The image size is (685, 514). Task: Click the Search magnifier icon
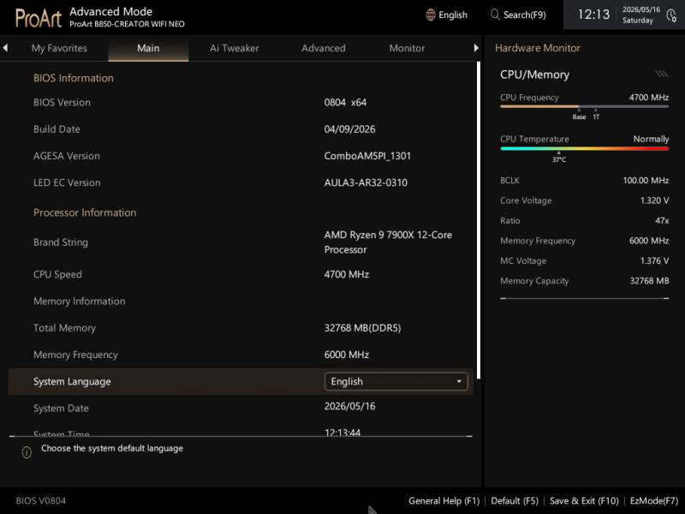495,15
